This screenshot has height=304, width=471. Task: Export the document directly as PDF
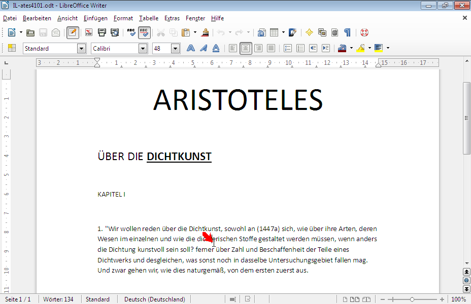tap(89, 32)
